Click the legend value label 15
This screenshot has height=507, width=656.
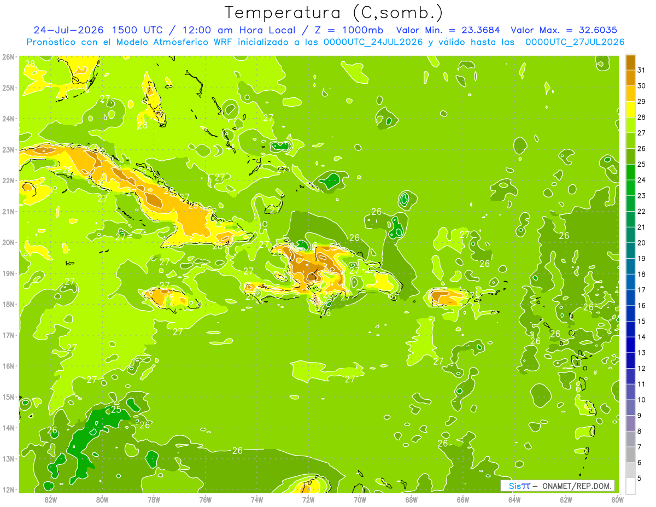click(x=642, y=321)
